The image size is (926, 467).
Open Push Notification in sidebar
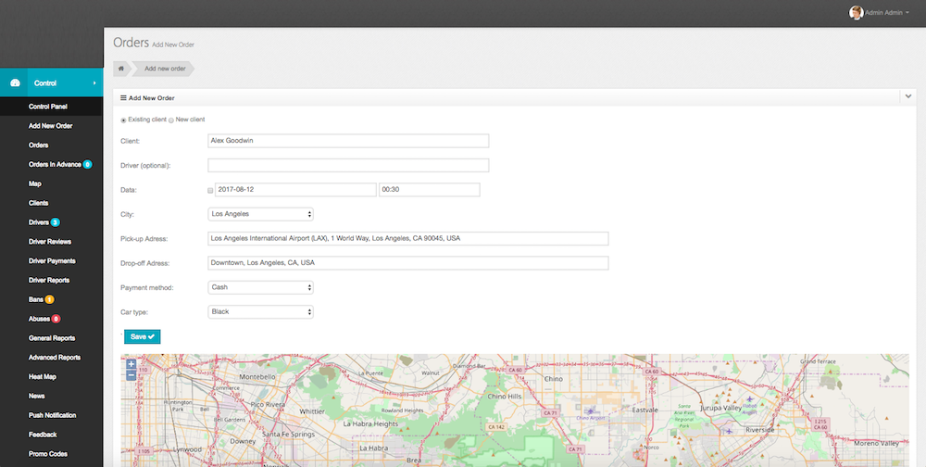tap(53, 415)
